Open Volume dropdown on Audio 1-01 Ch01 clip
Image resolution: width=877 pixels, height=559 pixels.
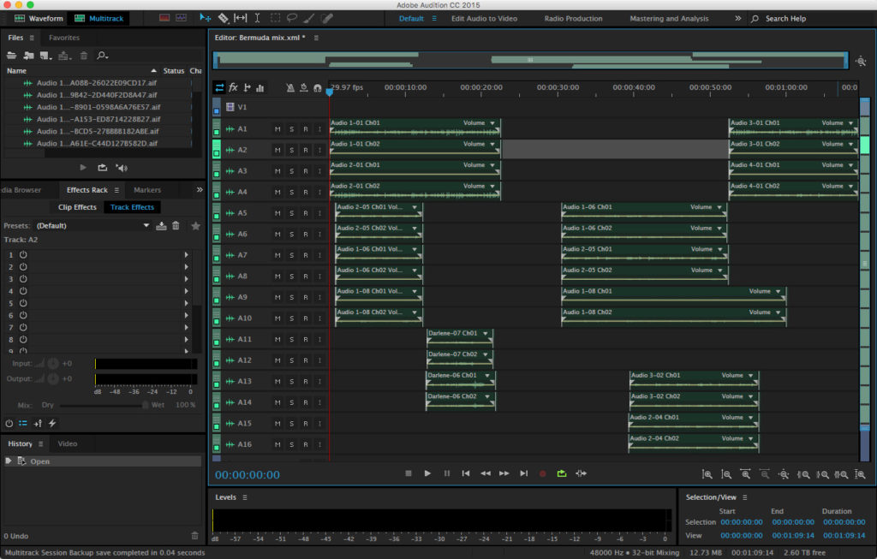[492, 123]
